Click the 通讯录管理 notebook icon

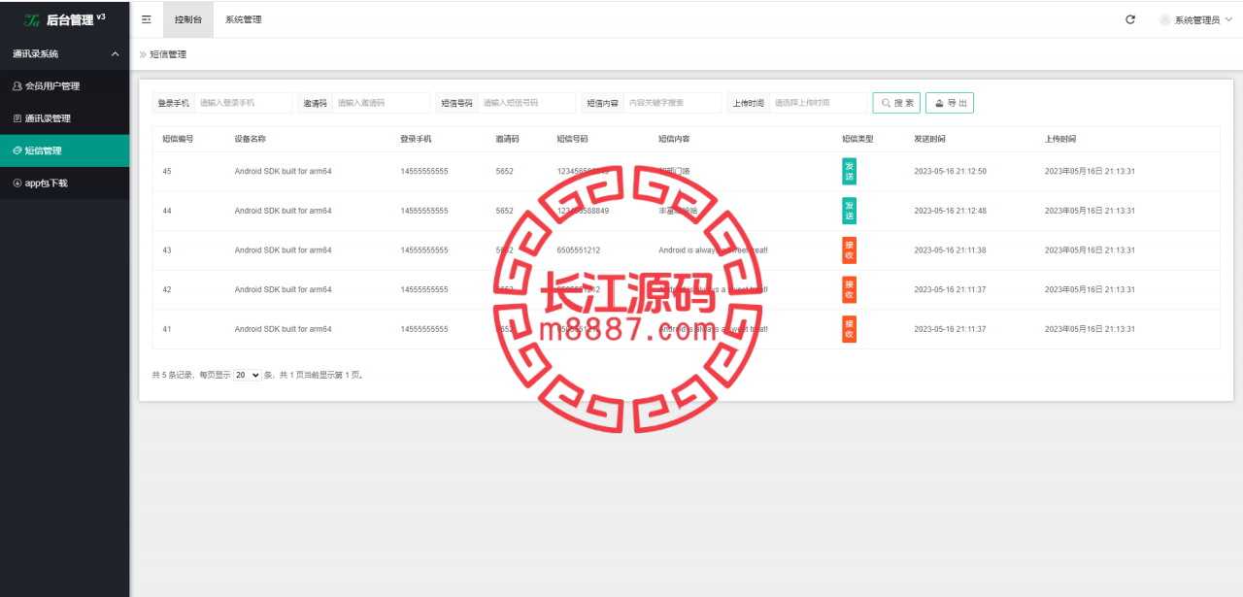(x=17, y=118)
